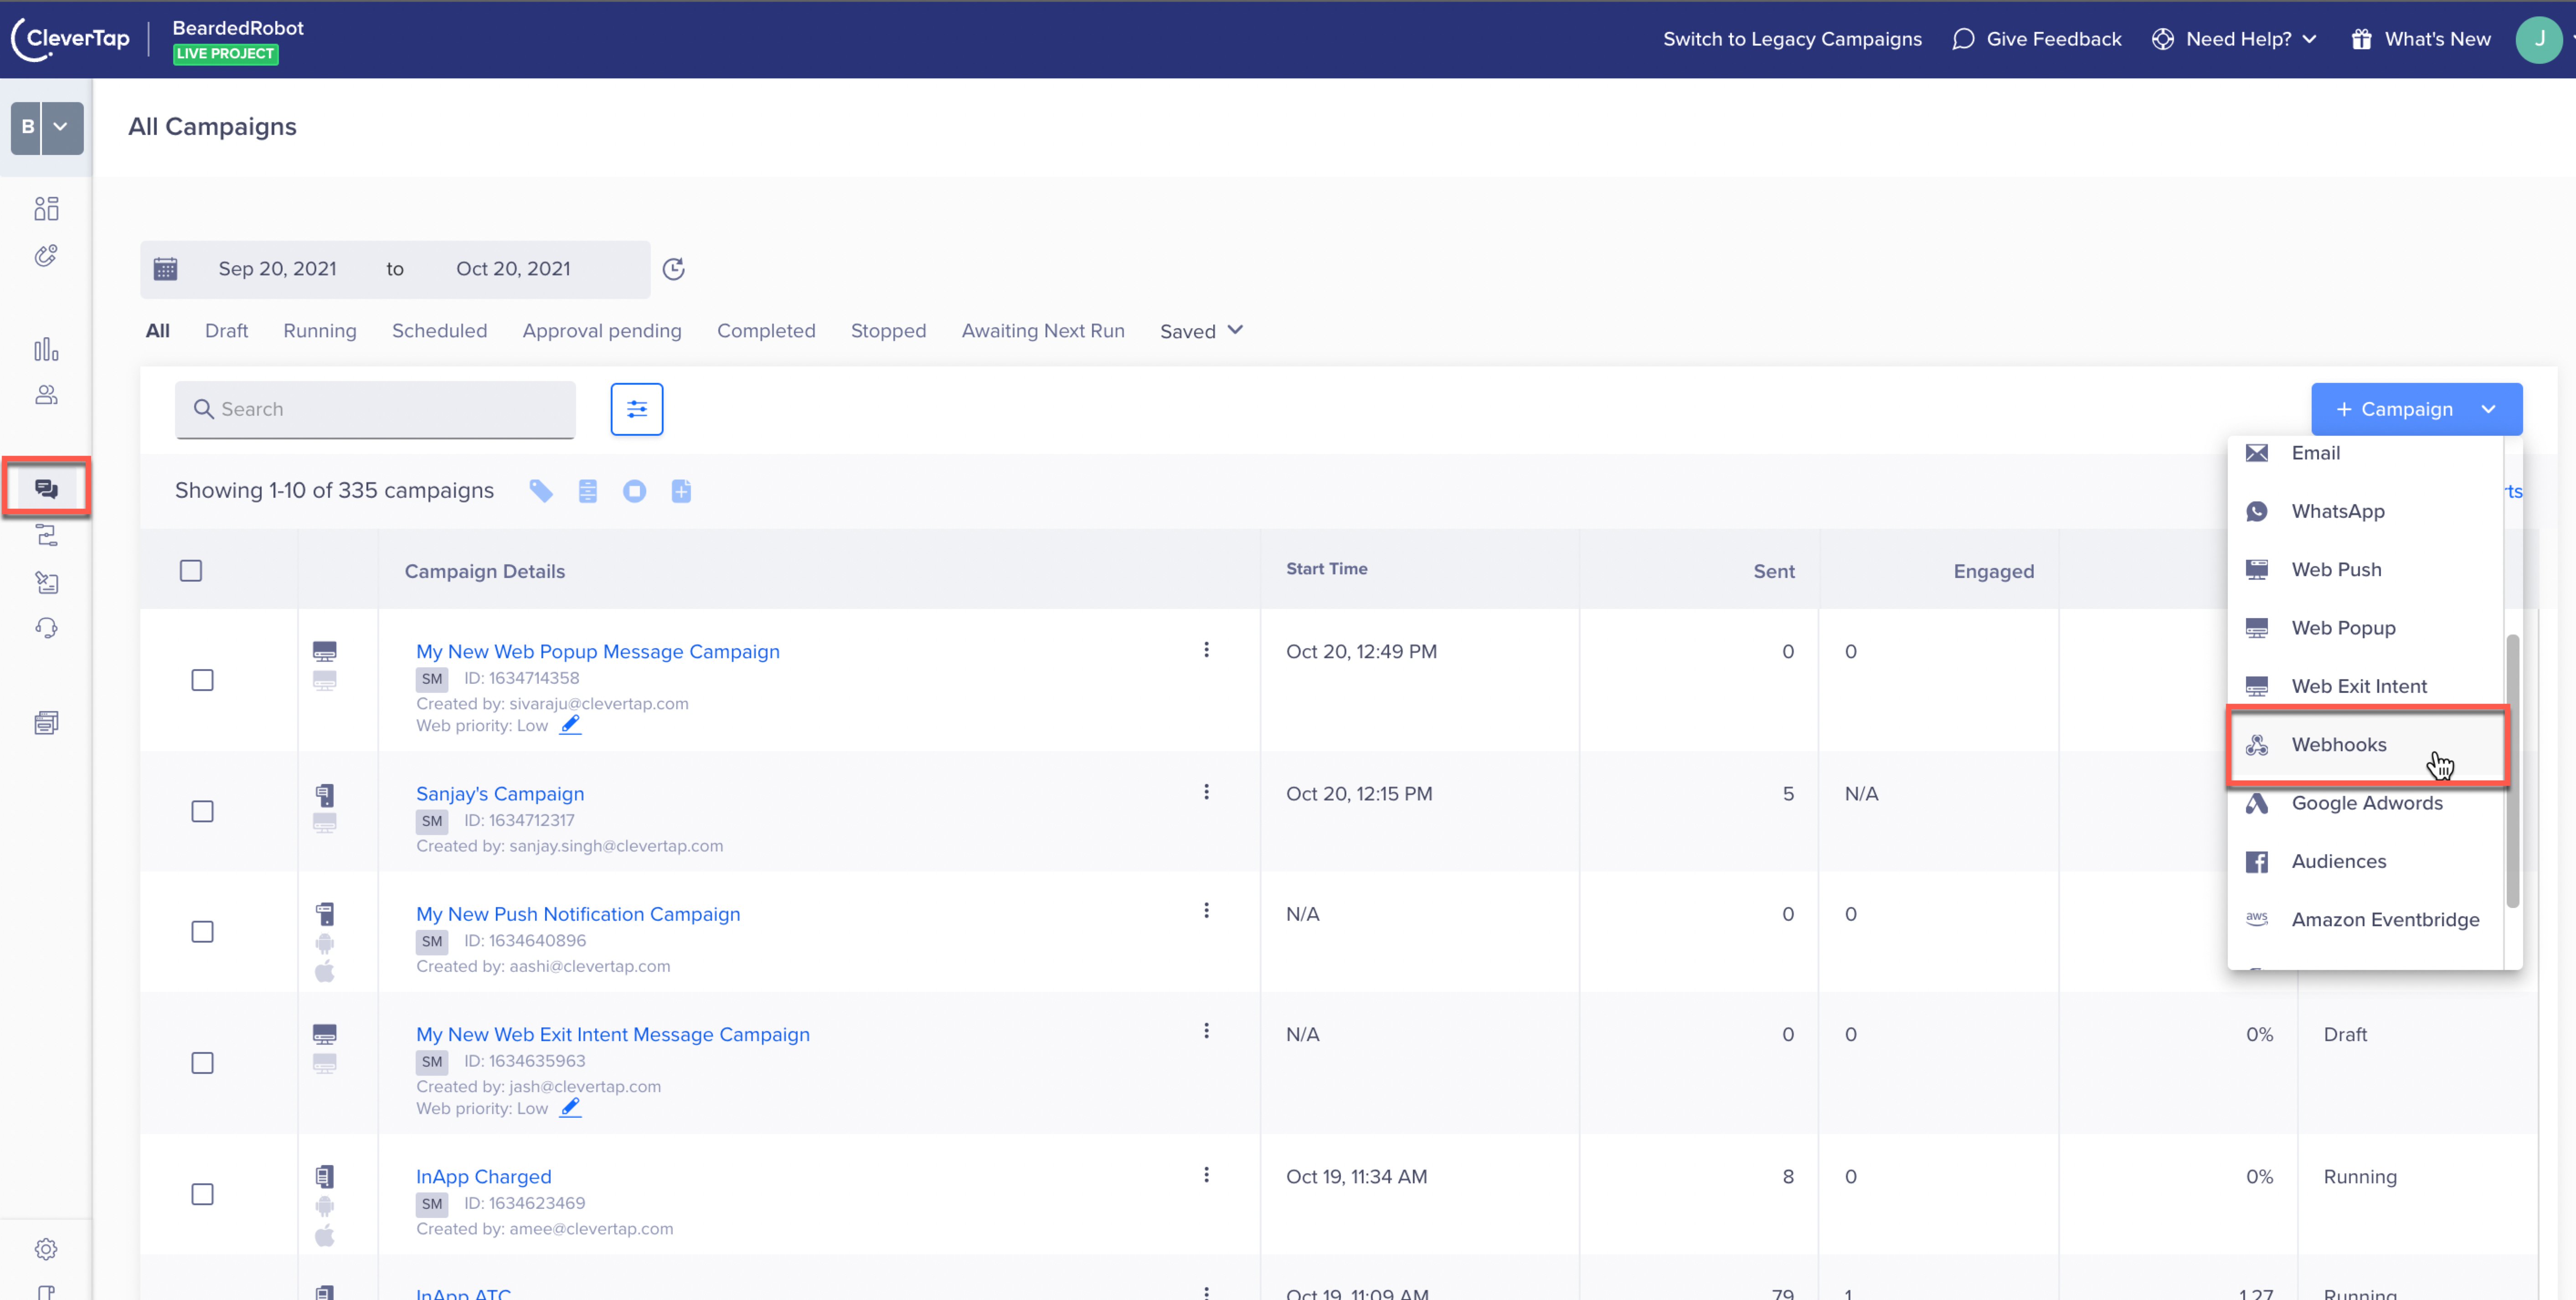Viewport: 2576px width, 1300px height.
Task: Check the My New Push Notification Campaign row
Action: click(x=203, y=932)
